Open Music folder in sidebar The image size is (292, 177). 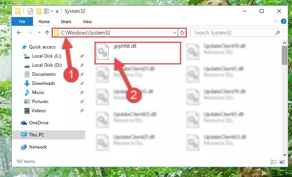(x=38, y=92)
